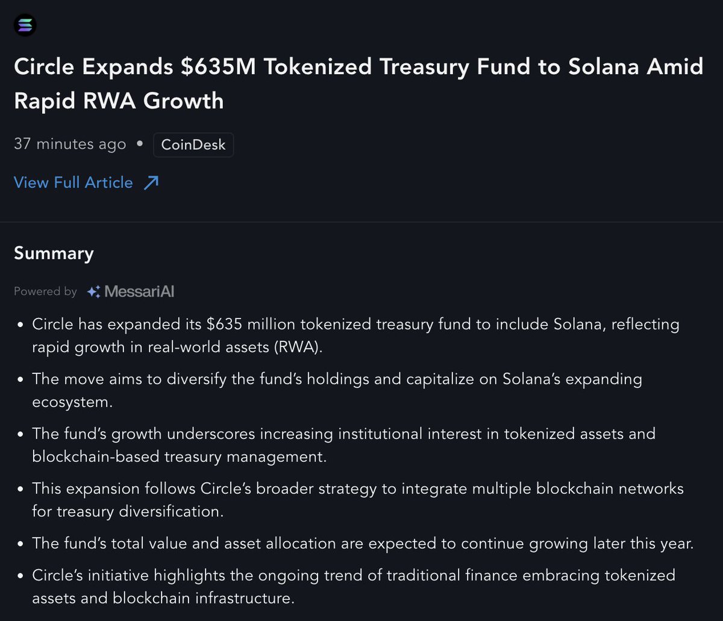Click the bullet dot of the last summary point
The width and height of the screenshot is (723, 621).
point(20,576)
